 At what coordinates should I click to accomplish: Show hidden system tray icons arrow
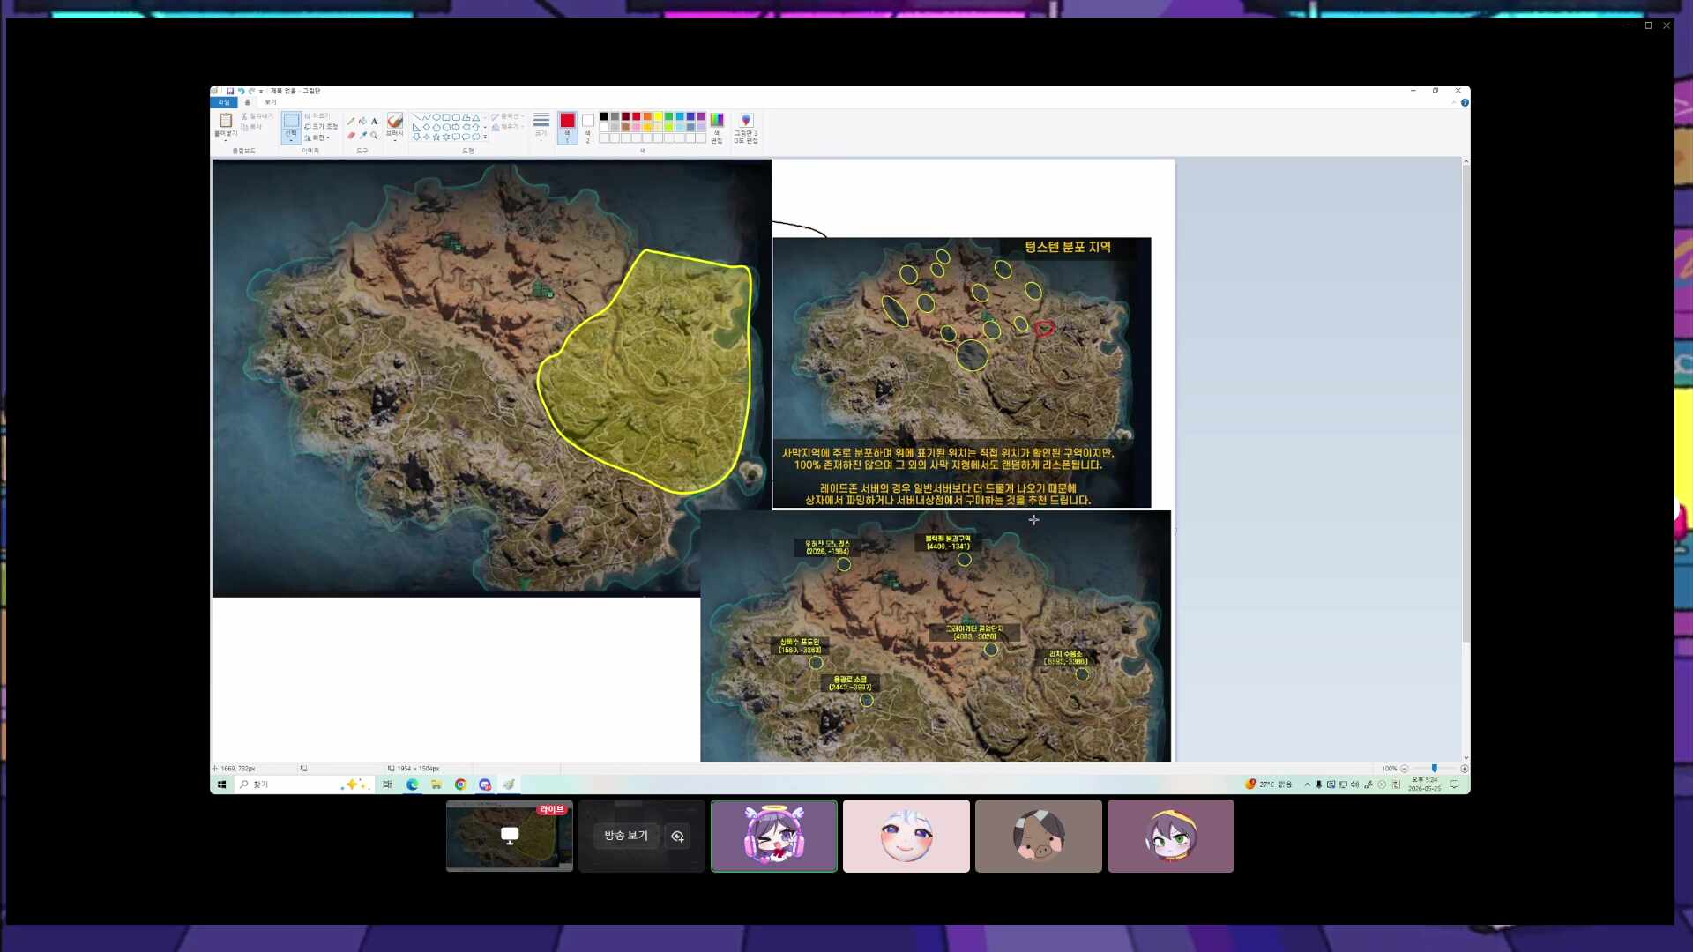(1308, 785)
